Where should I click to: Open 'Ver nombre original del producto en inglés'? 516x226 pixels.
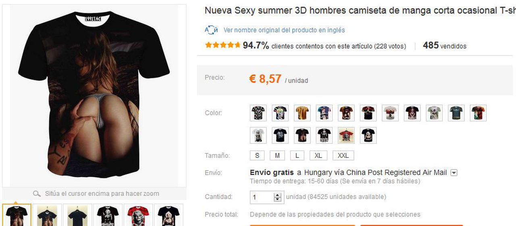click(284, 30)
